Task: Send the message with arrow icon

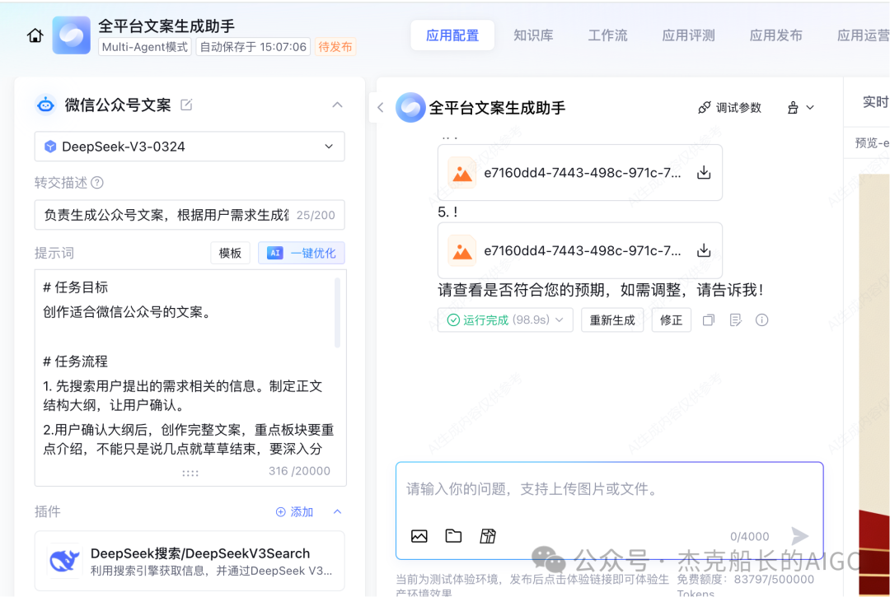Action: (x=799, y=536)
